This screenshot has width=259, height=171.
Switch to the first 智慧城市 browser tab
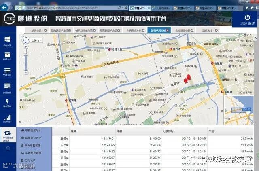[140, 8]
